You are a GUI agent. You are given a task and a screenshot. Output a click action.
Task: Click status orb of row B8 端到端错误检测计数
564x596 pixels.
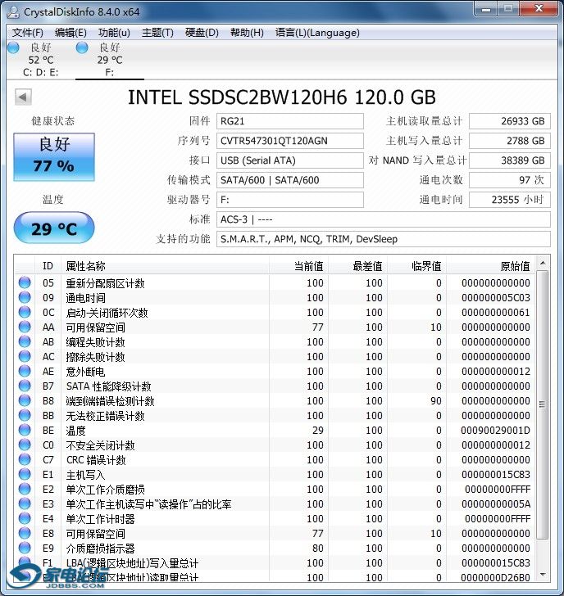coord(25,400)
